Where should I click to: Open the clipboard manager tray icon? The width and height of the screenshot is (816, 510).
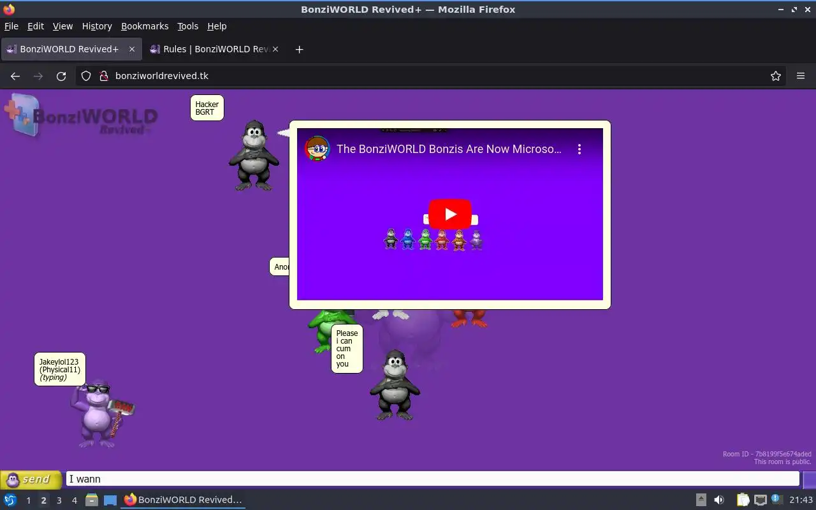[x=743, y=500]
